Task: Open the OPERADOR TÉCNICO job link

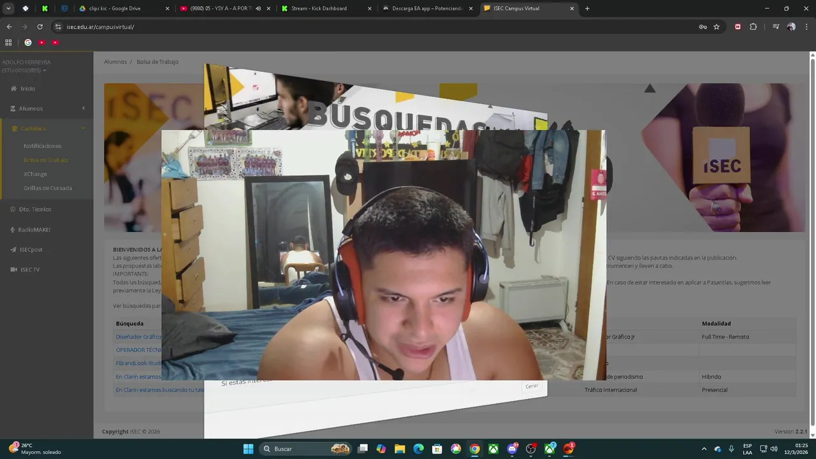Action: coord(138,350)
